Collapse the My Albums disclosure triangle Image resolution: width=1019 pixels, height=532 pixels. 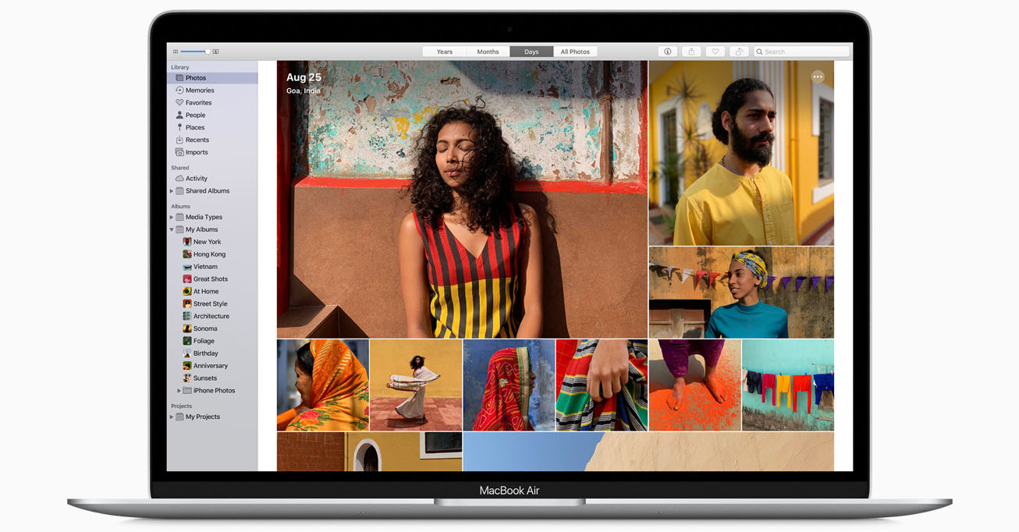click(172, 230)
